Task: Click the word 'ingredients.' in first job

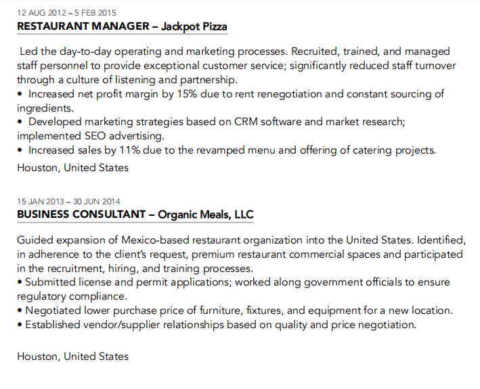Action: click(x=45, y=108)
